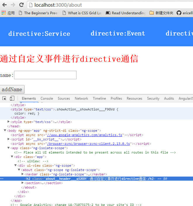Screen dimensions: 193x206
Task: Collapse the app ng-isolate-scope node
Action: [x=8, y=148]
